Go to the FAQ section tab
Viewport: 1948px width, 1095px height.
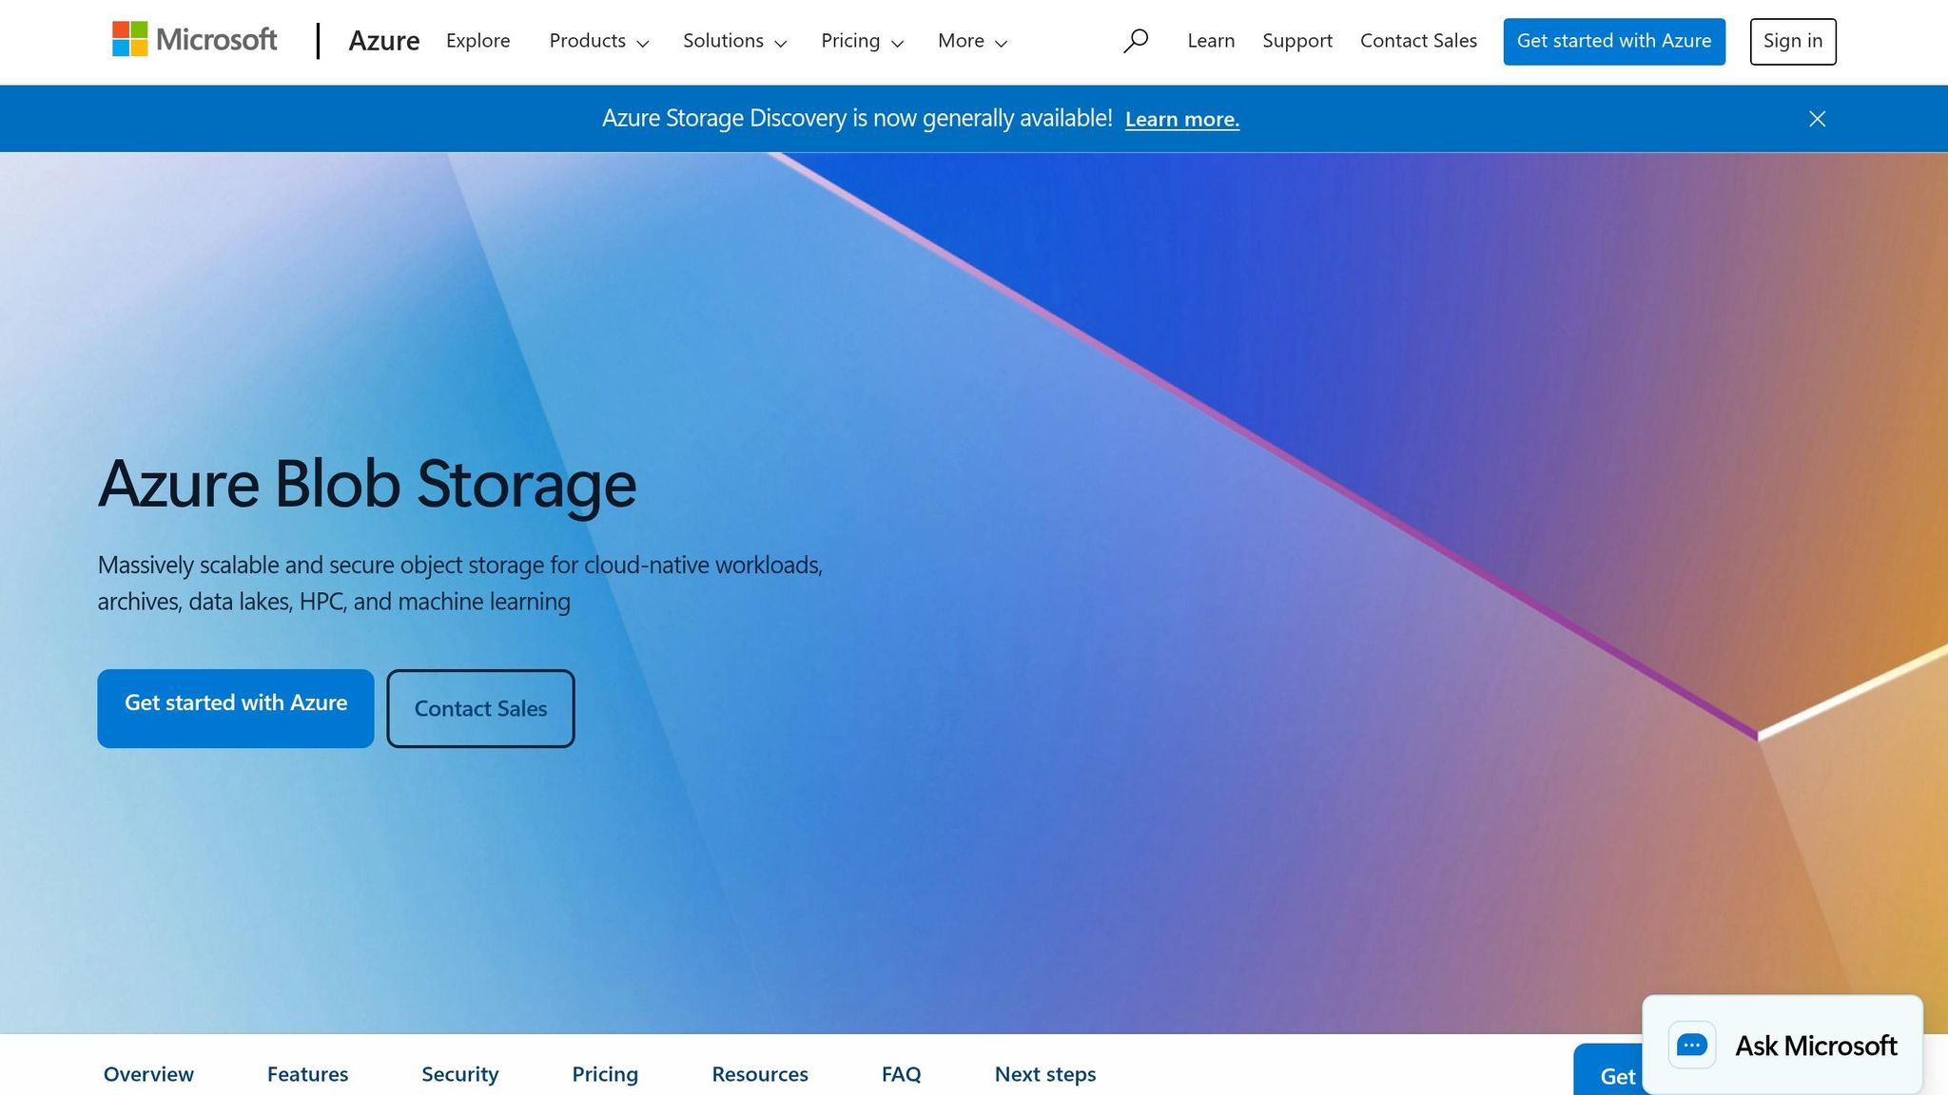[901, 1074]
